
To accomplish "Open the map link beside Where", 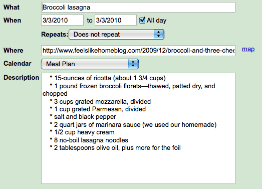I will [248, 49].
